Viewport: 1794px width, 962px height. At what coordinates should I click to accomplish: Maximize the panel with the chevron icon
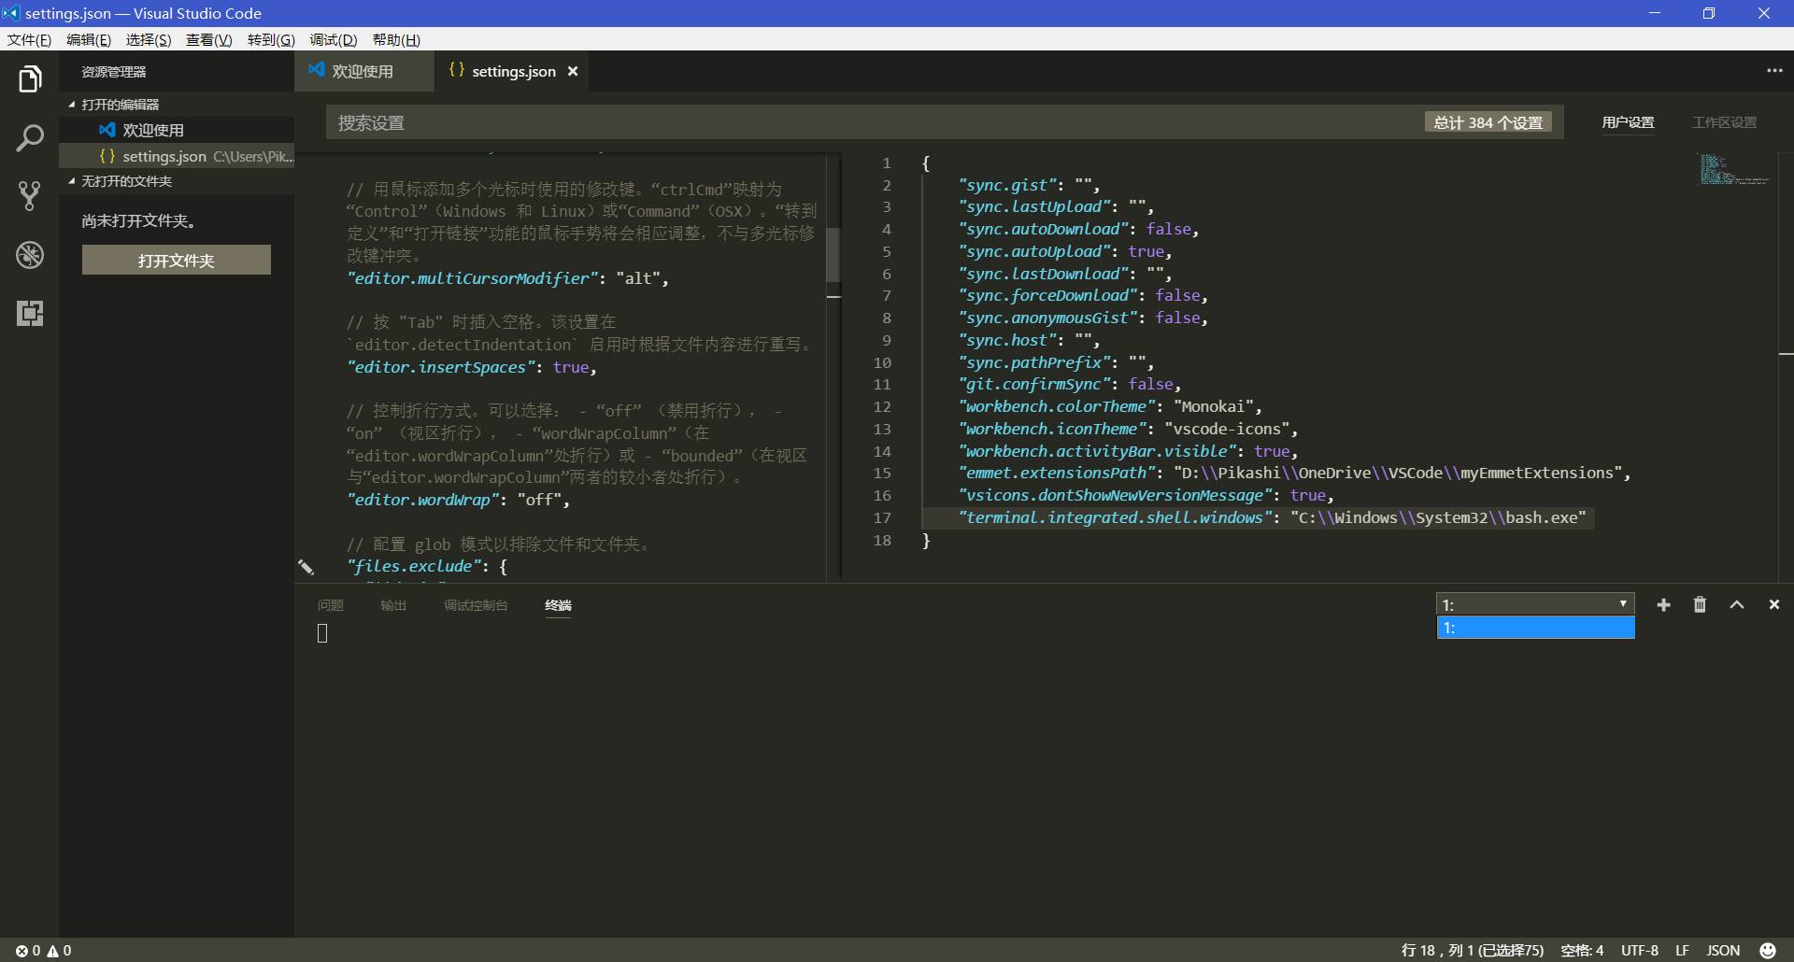[x=1737, y=604]
